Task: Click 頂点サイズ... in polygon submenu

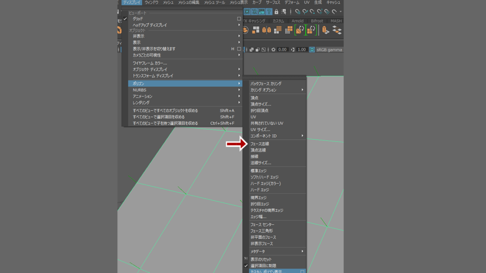Action: click(275, 104)
